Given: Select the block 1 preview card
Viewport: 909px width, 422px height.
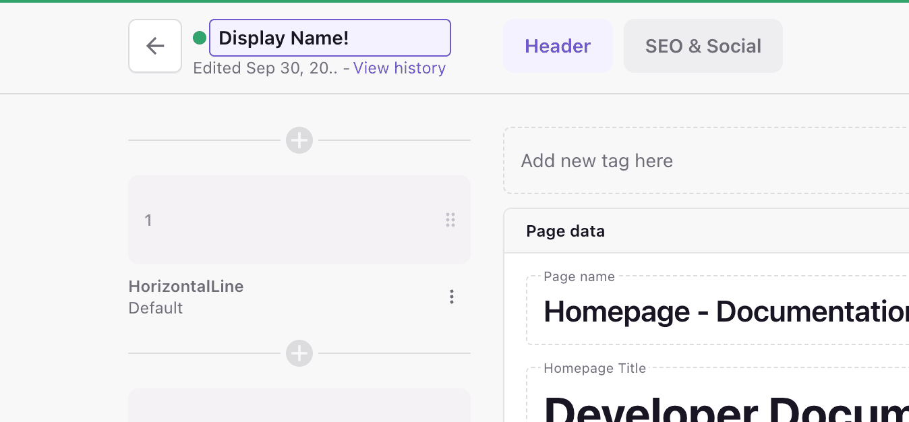Looking at the screenshot, I should [299, 220].
